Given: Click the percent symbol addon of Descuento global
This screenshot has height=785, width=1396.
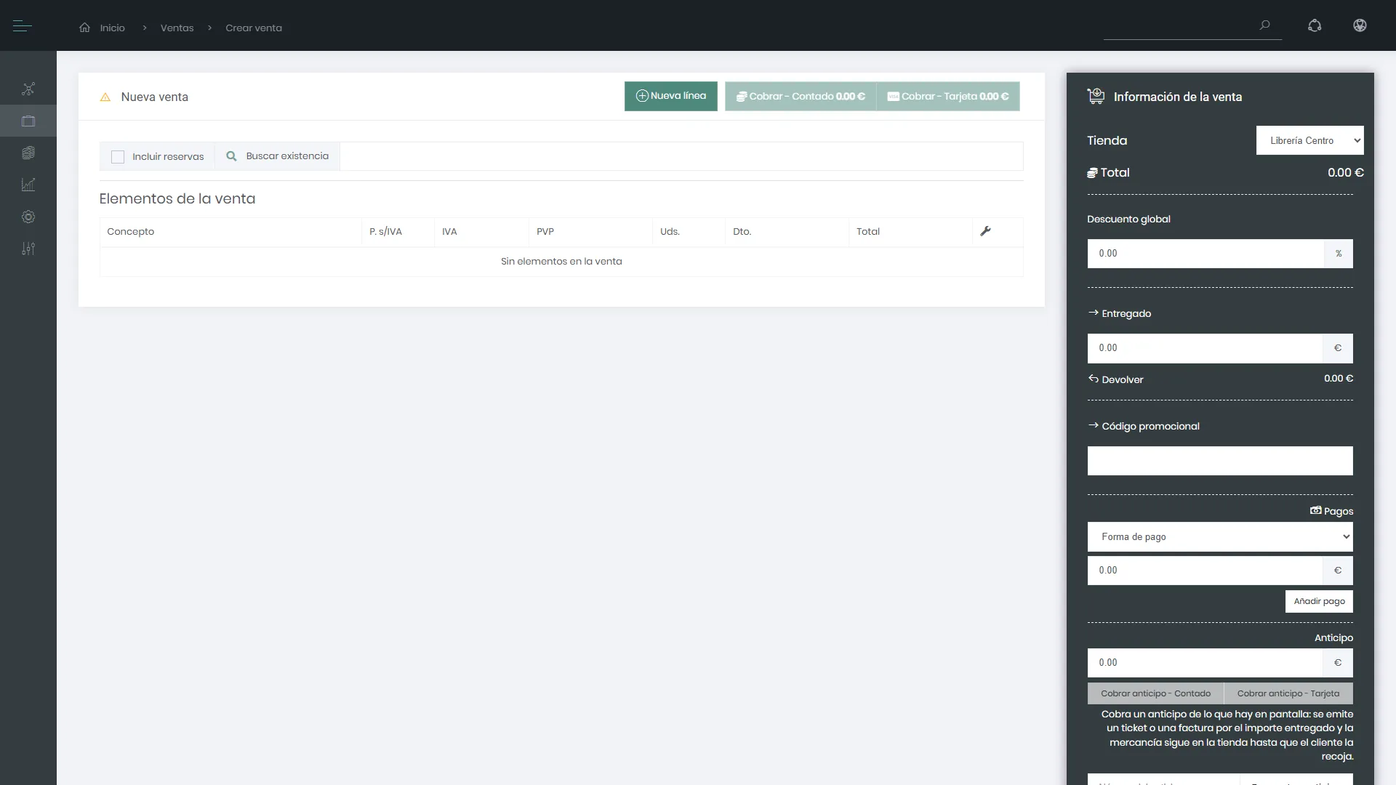Looking at the screenshot, I should click(1339, 254).
